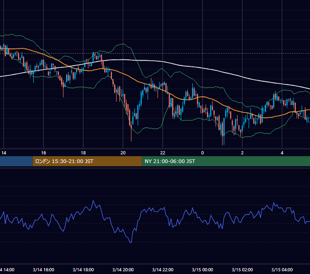
Task: Click the hour label 20 on the axis
Action: tap(123, 153)
